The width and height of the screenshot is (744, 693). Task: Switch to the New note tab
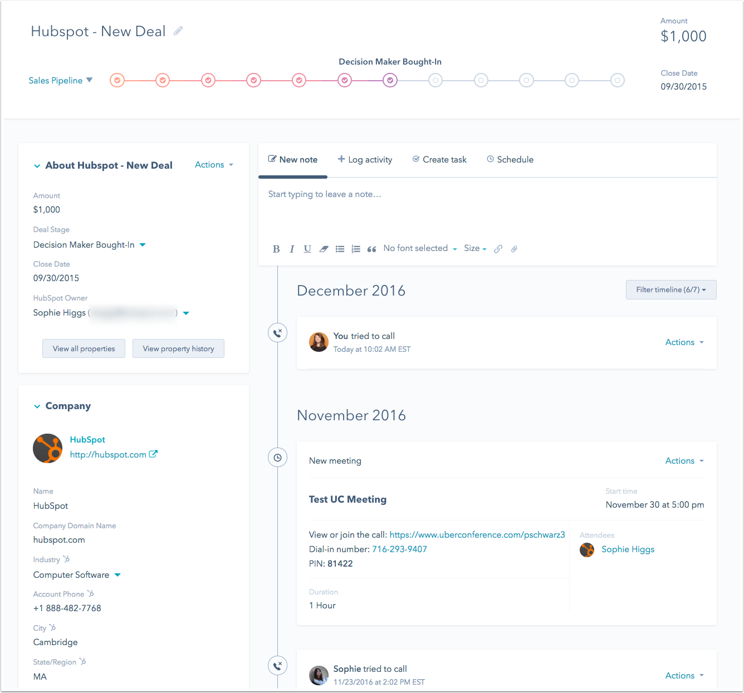click(x=293, y=160)
